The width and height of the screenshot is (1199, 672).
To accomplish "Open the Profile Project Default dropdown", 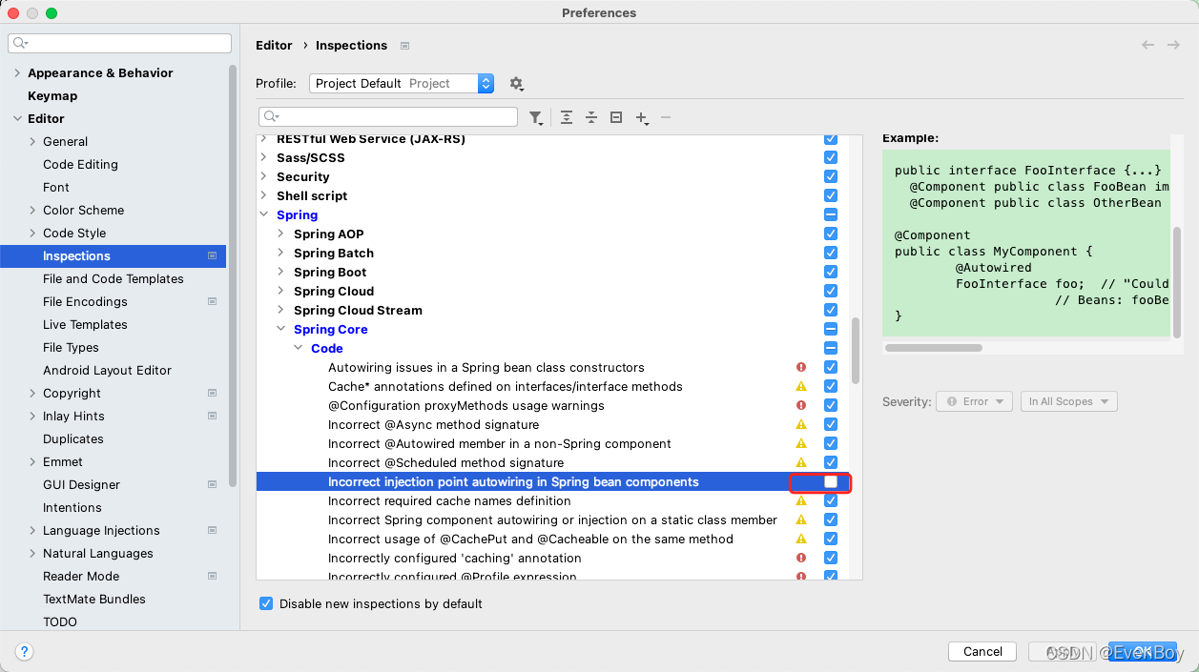I will pos(402,84).
